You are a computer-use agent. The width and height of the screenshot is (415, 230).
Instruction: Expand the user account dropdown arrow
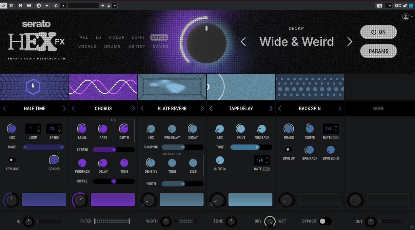[x=412, y=17]
